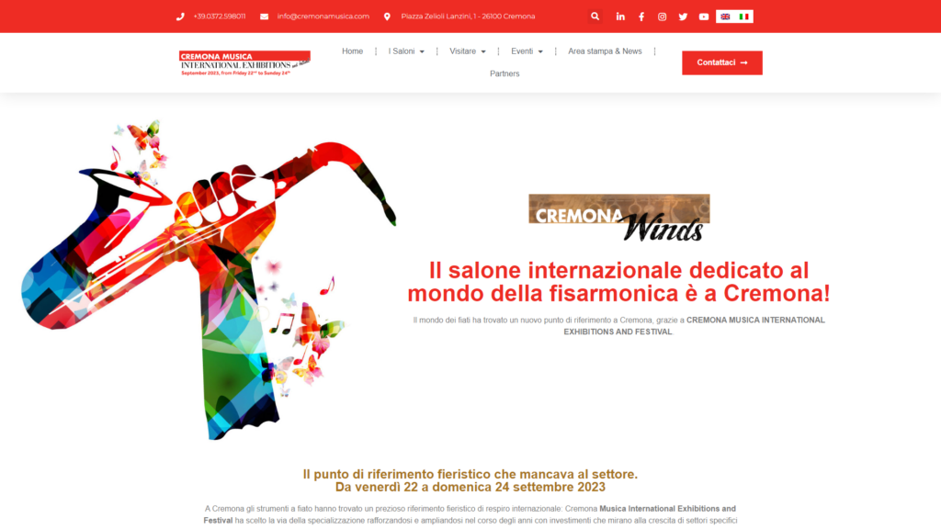941x529 pixels.
Task: Click the Cremona Musica header logo
Action: (x=244, y=63)
